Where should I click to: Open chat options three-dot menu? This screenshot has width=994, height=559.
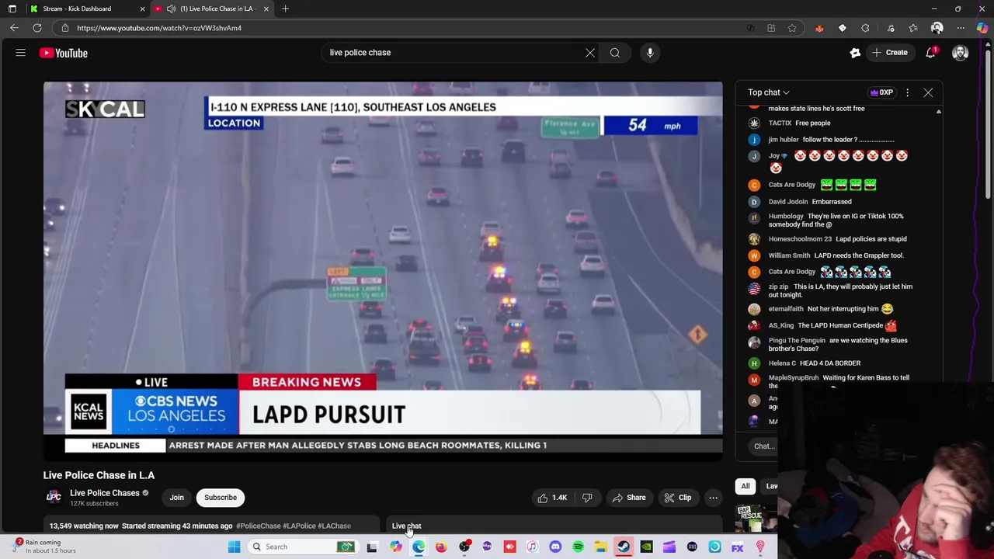point(907,92)
